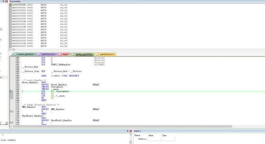Click the gutter marker at line 174
This screenshot has height=144, width=265.
click(x=12, y=112)
